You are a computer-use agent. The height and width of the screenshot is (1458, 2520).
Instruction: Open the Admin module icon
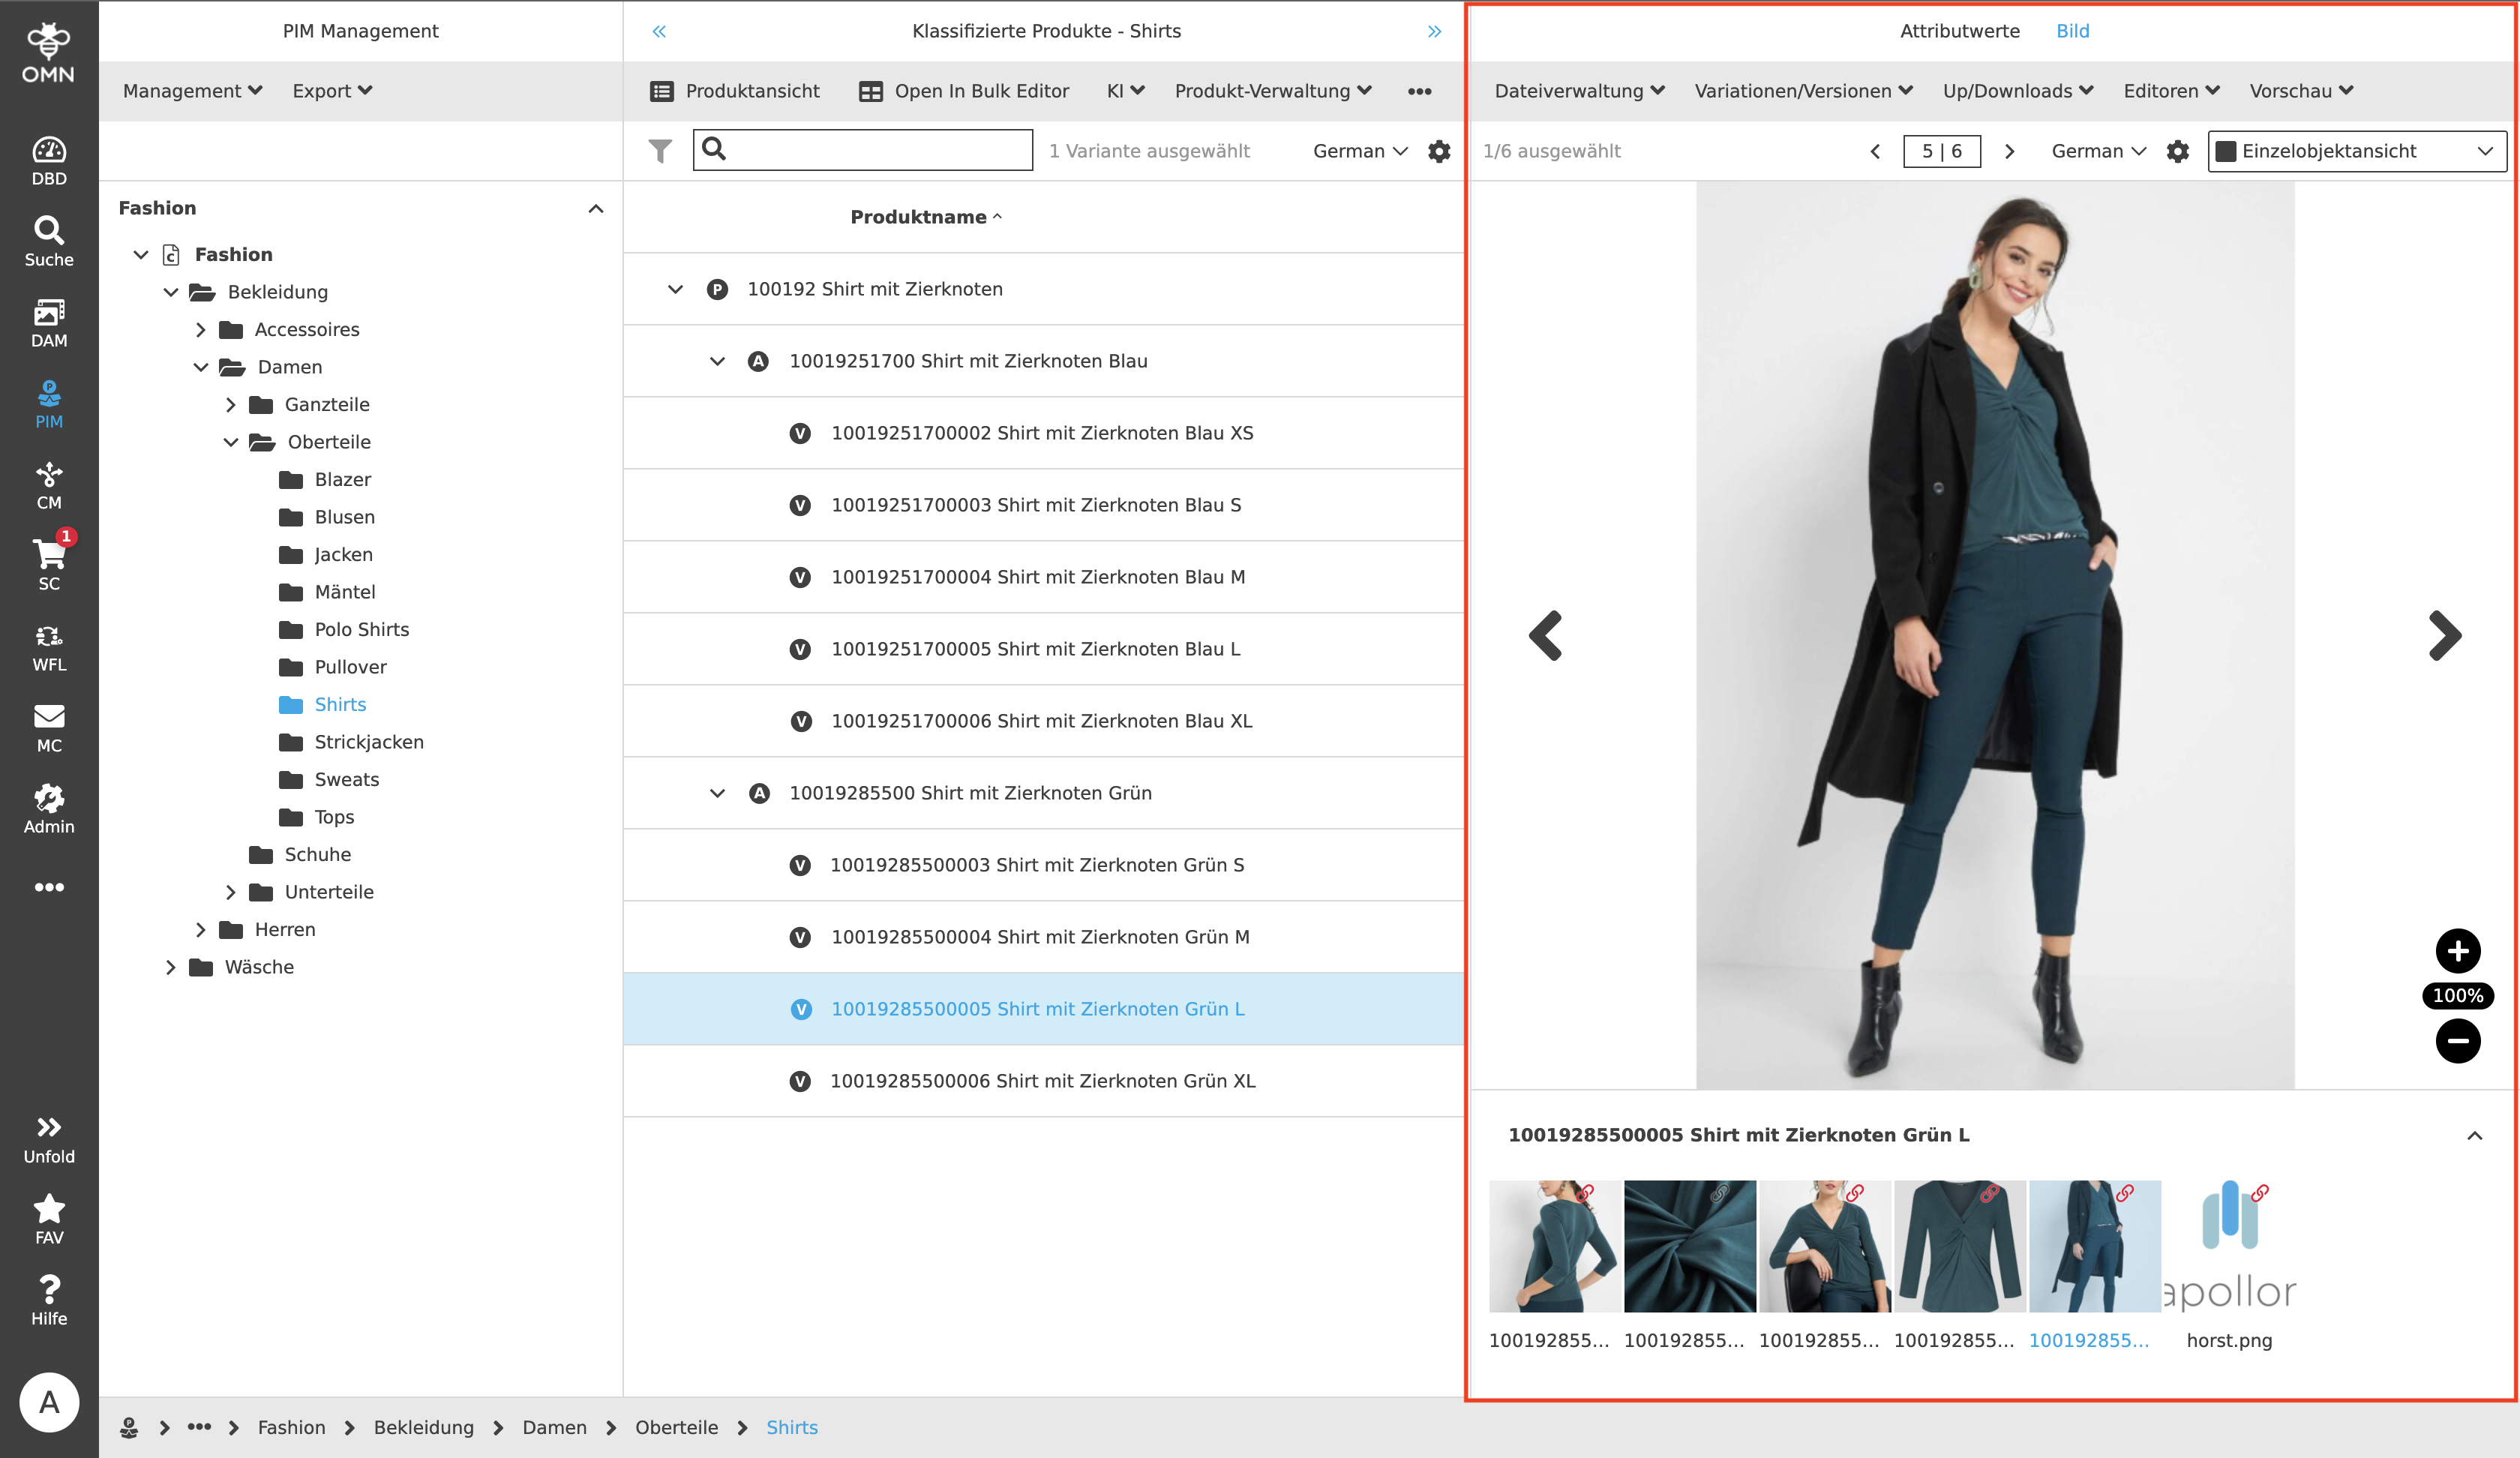(x=48, y=806)
